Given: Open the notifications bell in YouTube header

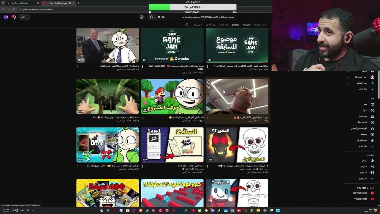Looking at the screenshot, I should click(14, 17).
